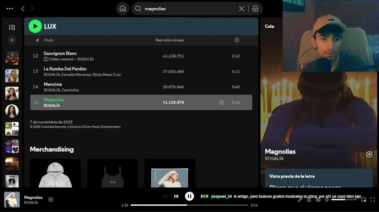The width and height of the screenshot is (379, 212).
Task: Adjust the volume slider
Action: coord(344,200)
